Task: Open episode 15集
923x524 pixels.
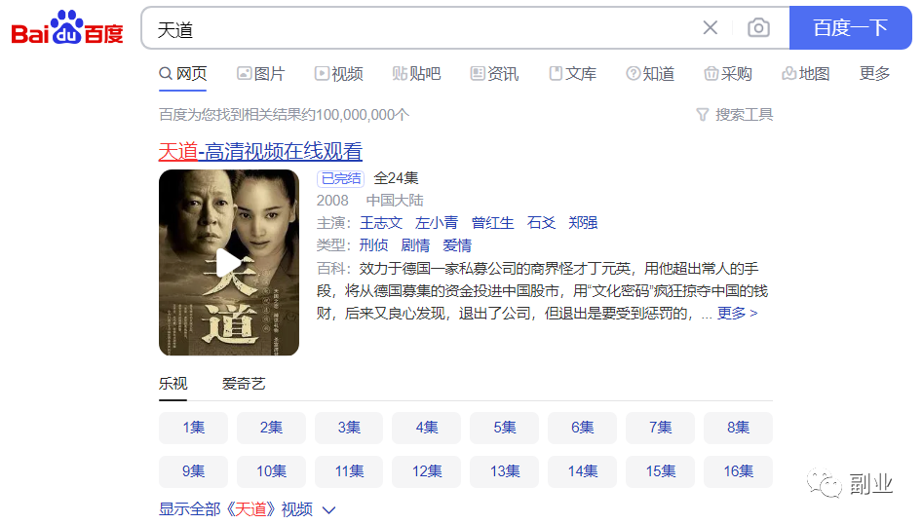Action: (661, 471)
